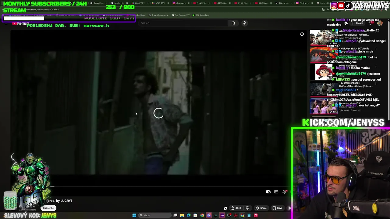Start voice search with the microphone
390x219 pixels.
[x=244, y=23]
